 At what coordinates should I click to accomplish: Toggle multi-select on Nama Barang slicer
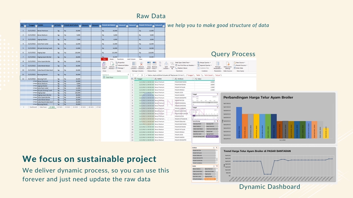click(214, 121)
